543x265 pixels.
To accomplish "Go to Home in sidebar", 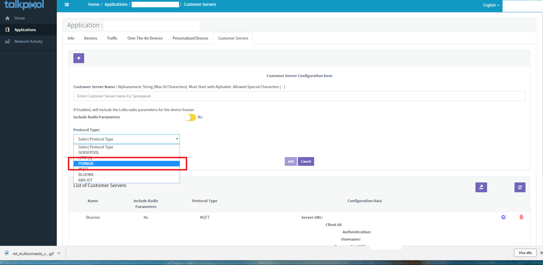I will click(28, 18).
